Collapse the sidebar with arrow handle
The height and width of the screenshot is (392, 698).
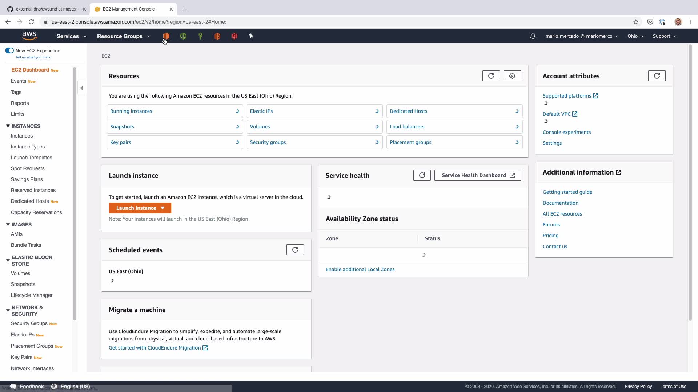[x=81, y=88]
